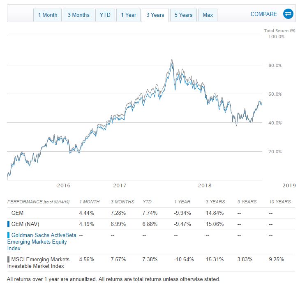307x288 pixels.
Task: Click GEM 1 year value -9.94%
Action: coord(182,213)
